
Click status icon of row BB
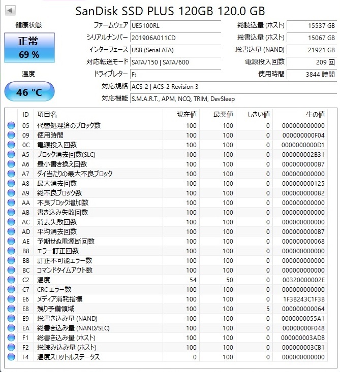11,260
